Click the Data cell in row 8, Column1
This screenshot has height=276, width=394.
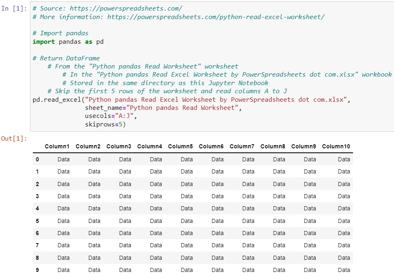[64, 258]
